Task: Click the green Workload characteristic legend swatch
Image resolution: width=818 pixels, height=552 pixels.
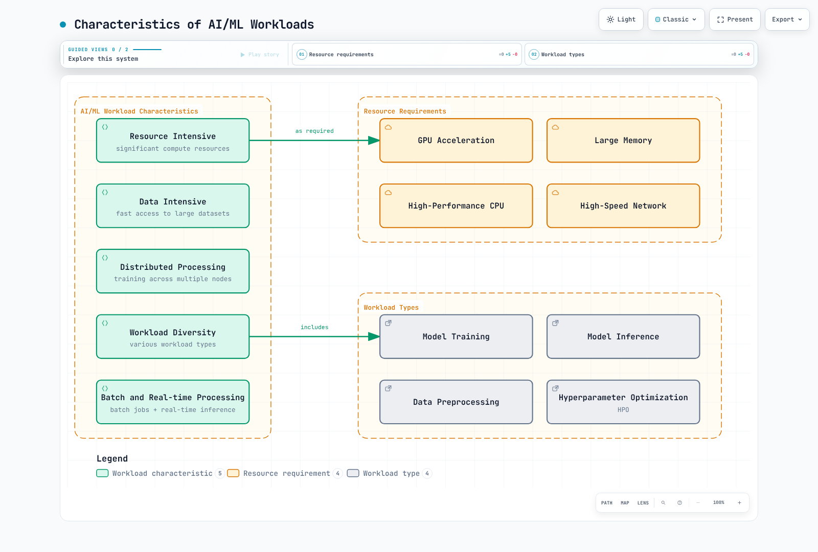Action: pos(102,473)
